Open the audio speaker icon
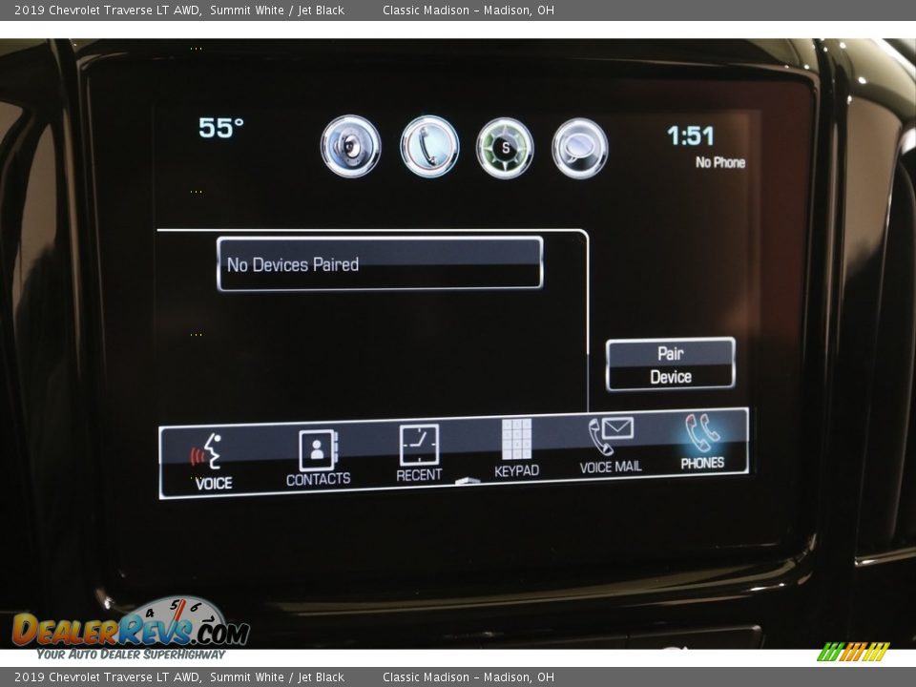 point(350,146)
